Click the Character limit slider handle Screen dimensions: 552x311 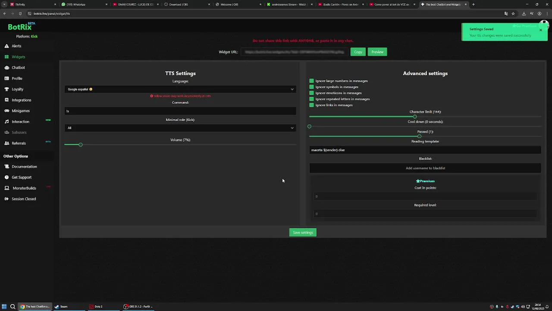pyautogui.click(x=415, y=117)
